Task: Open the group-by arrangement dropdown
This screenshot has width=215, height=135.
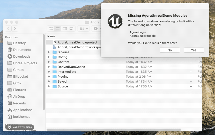Action: pos(84,29)
